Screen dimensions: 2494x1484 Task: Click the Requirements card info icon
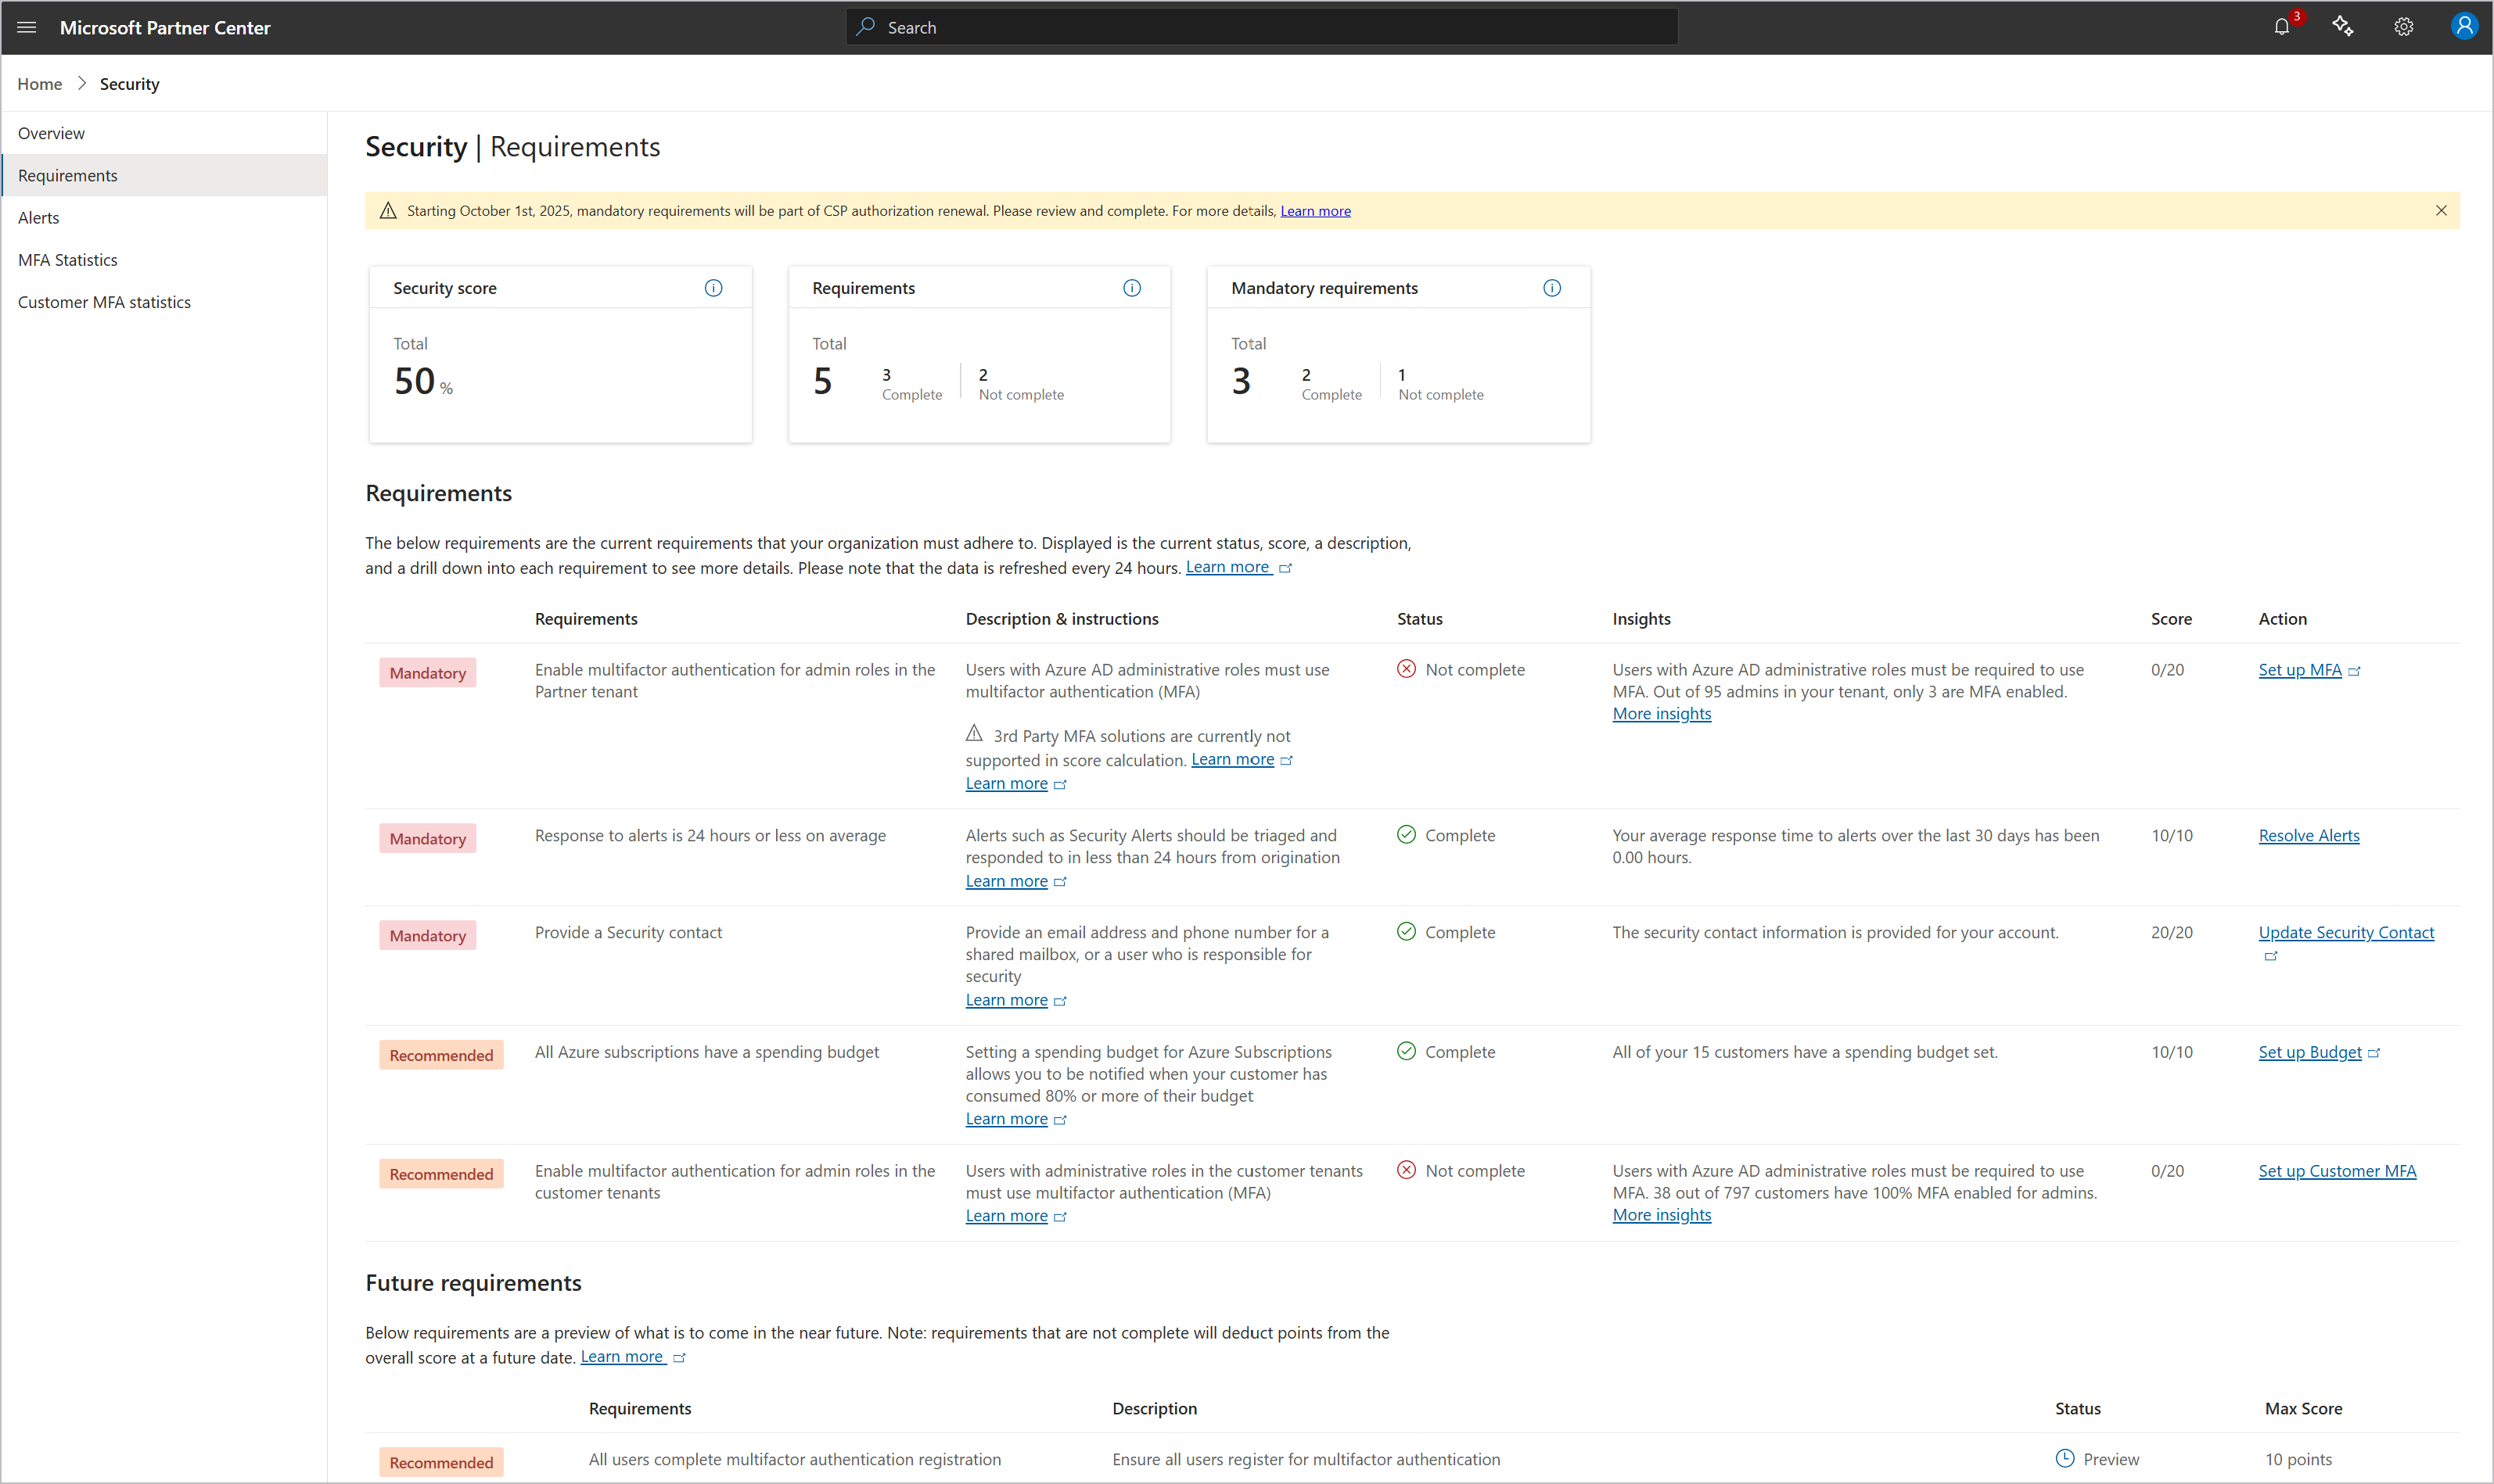coord(1131,288)
